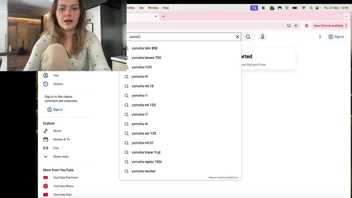
Task: Select suggestion yamaha r1
Action: [x=180, y=95]
